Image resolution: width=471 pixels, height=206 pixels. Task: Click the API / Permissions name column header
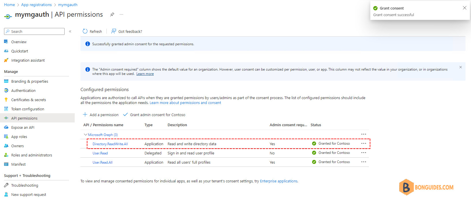[103, 125]
